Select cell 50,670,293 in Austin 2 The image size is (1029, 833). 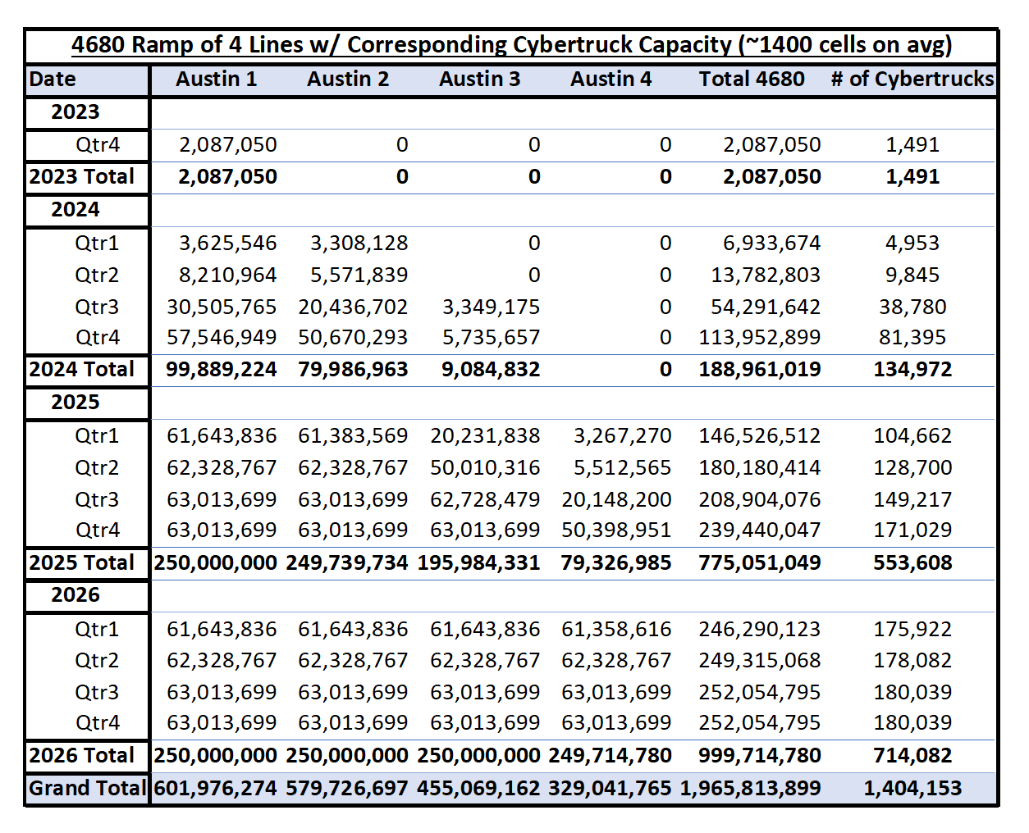pyautogui.click(x=353, y=338)
